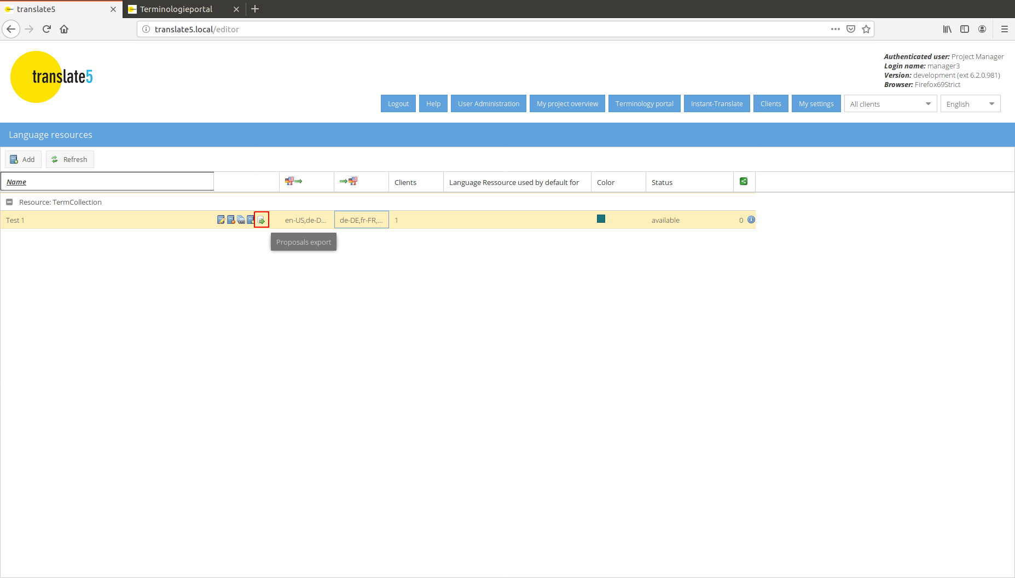Collapse the Resource: TermCollection group
1015x578 pixels.
9,202
